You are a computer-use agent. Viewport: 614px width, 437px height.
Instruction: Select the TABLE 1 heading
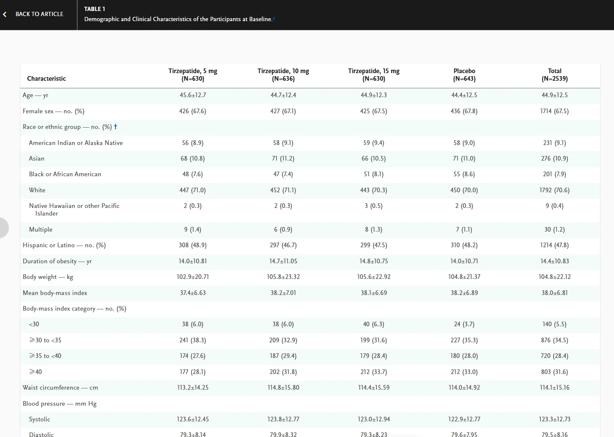95,9
